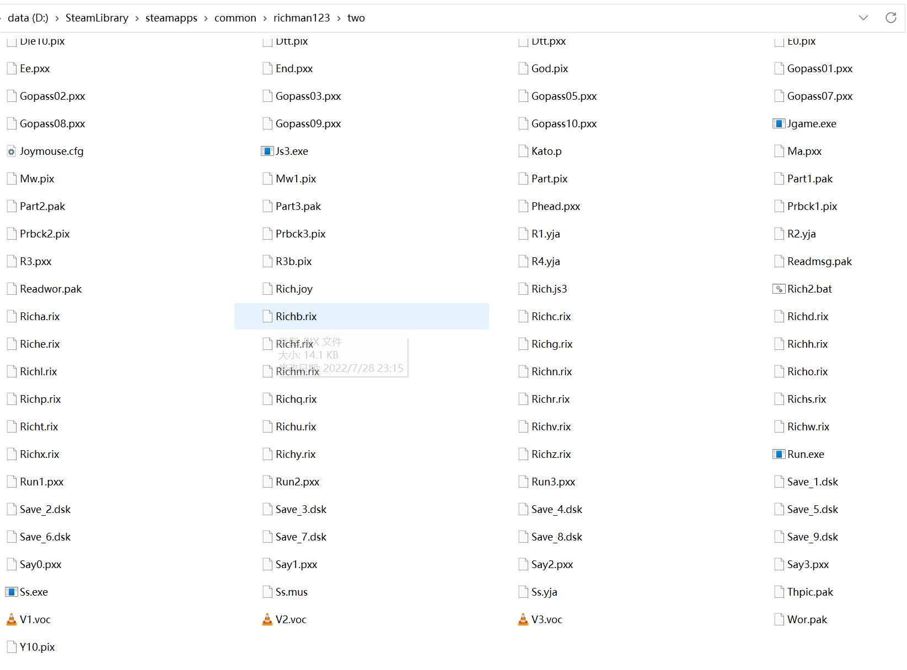Viewport: 907px width, 670px height.
Task: Select the file named Mw1.pix
Action: (296, 179)
